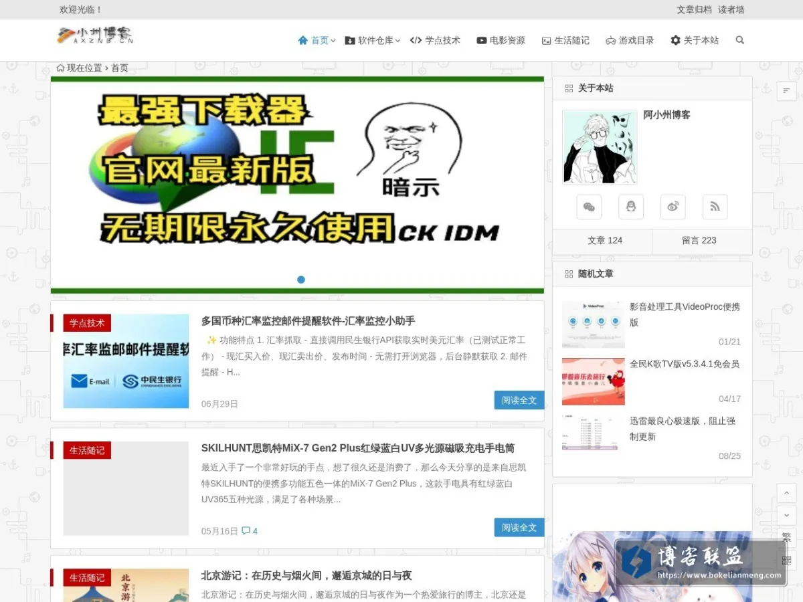Open the 生活随记 navigation item
This screenshot has height=602, width=803.
pyautogui.click(x=565, y=40)
